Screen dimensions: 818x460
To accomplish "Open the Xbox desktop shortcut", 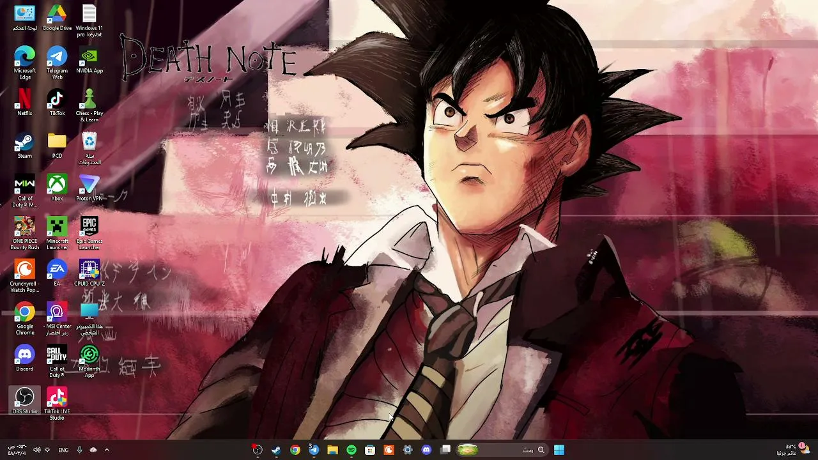I will pos(57,188).
